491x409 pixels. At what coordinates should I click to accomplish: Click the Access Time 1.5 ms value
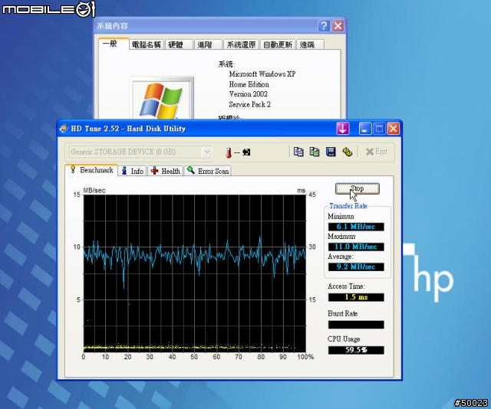tap(356, 297)
